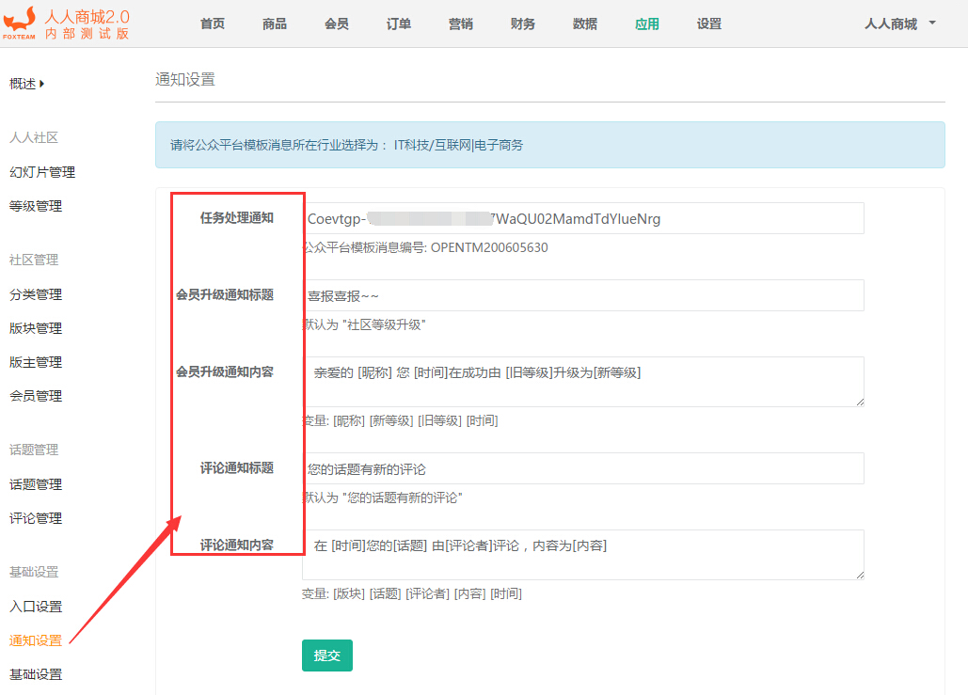Submit the form with 提交 button
This screenshot has height=695, width=968.
point(326,656)
